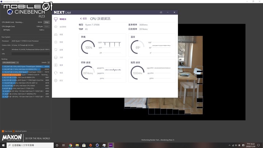
Task: Open the Windows Start menu
Action: coord(3,145)
